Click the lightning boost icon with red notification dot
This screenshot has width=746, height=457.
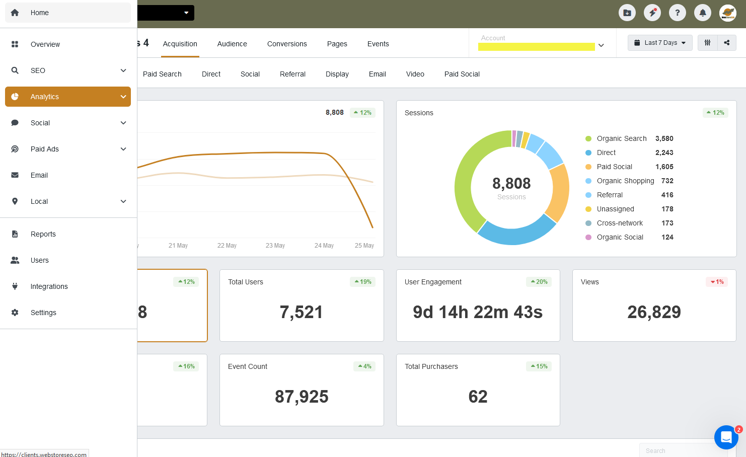652,13
